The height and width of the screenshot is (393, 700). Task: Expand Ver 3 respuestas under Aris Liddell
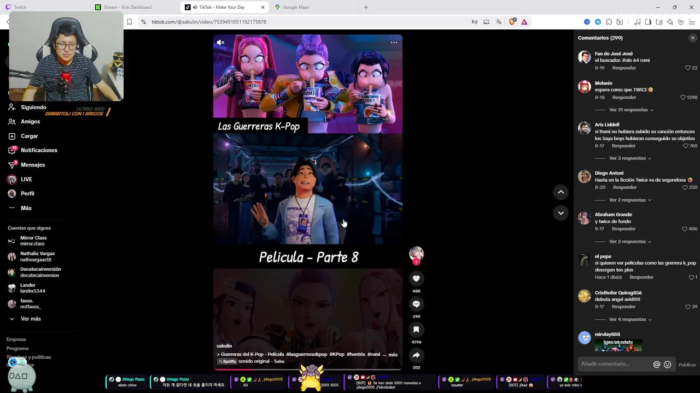(630, 158)
